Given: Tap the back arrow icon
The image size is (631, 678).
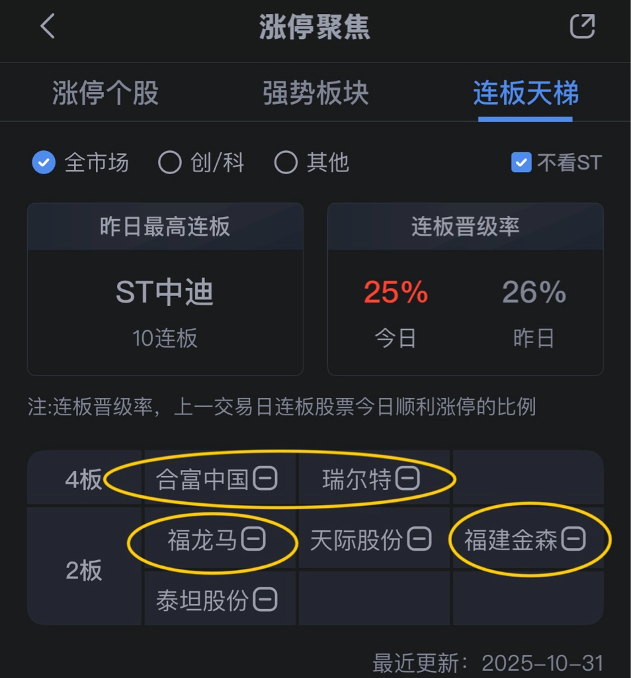Looking at the screenshot, I should pyautogui.click(x=48, y=26).
